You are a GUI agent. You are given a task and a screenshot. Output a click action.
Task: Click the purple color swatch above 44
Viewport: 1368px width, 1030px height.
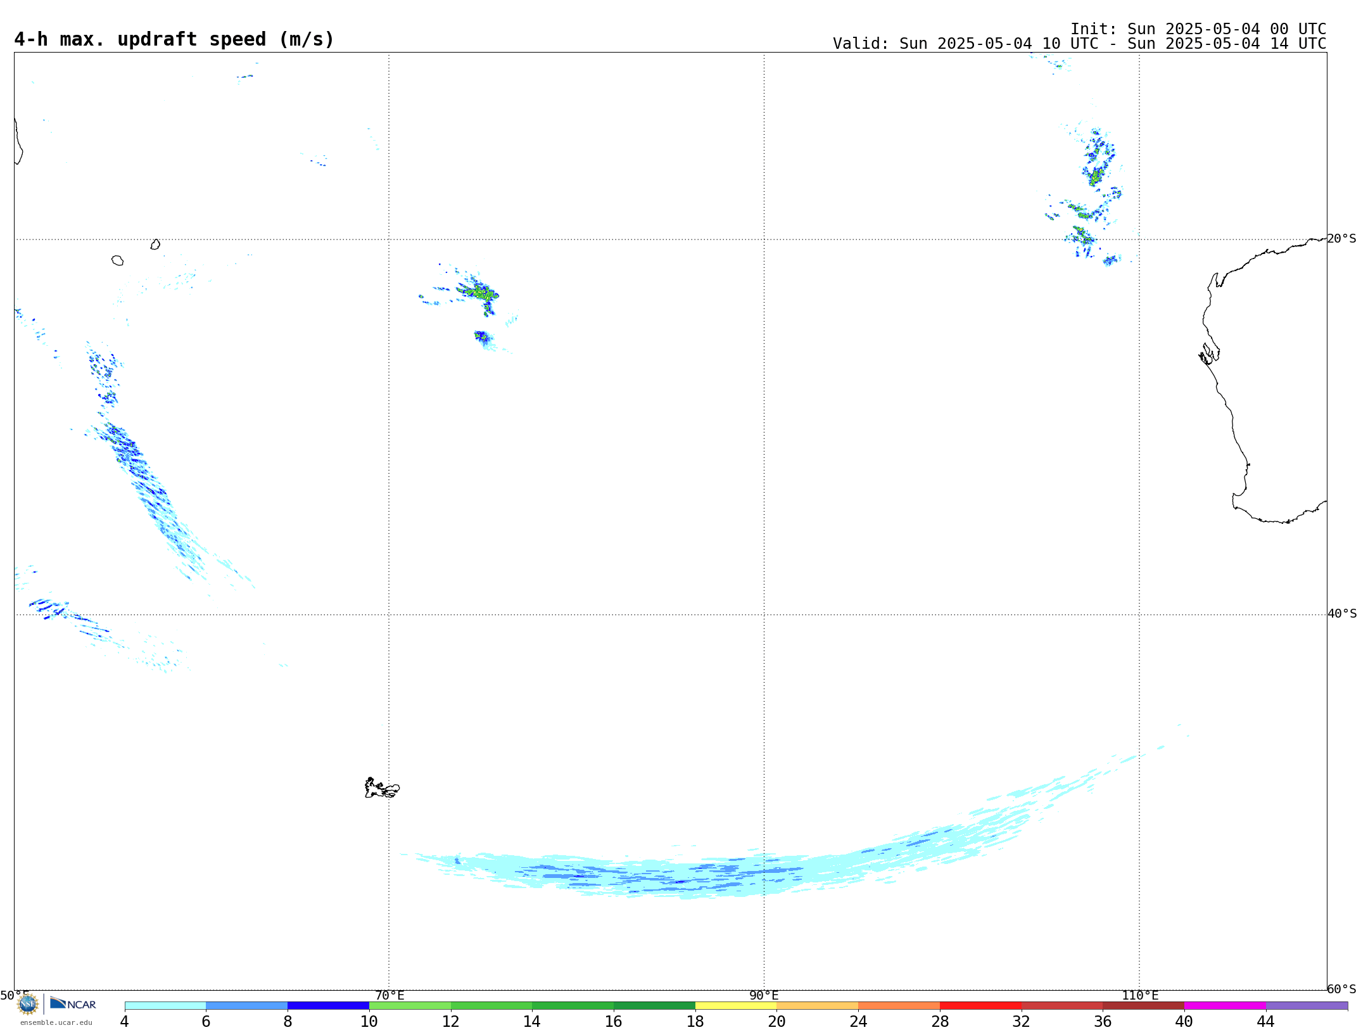(x=1307, y=1006)
